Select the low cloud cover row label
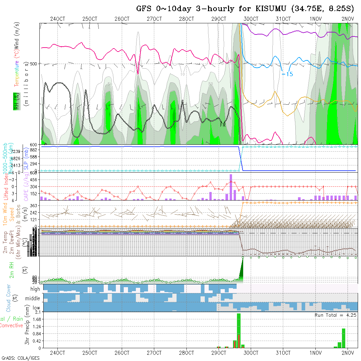 36,308
